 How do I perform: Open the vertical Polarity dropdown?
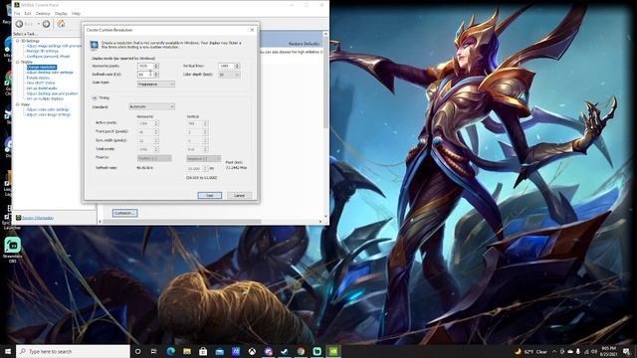[203, 158]
